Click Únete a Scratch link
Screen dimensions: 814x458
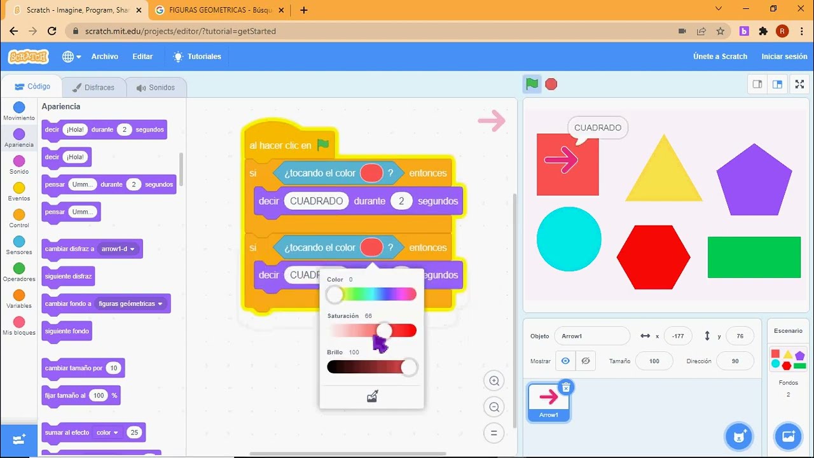tap(720, 57)
